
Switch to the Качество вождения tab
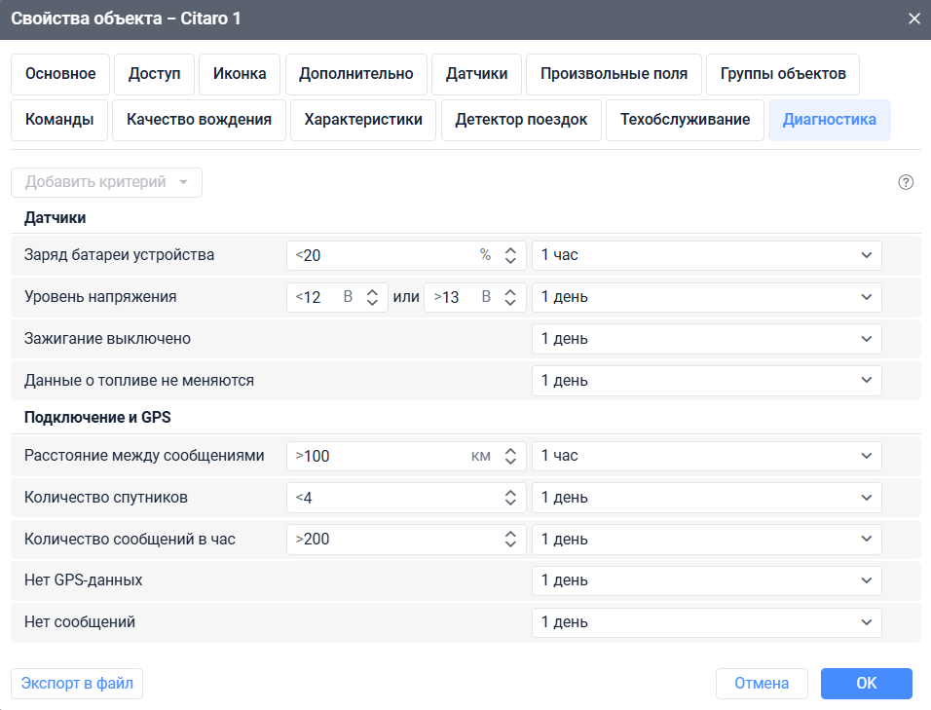pyautogui.click(x=199, y=120)
